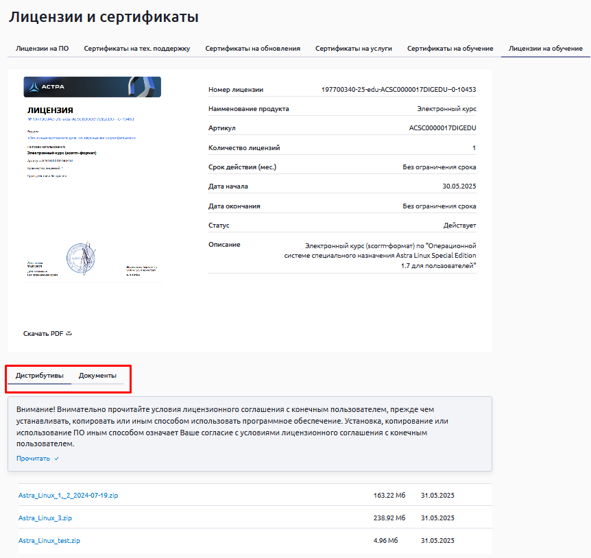Switch to the "Документы" sub-tab

point(97,376)
